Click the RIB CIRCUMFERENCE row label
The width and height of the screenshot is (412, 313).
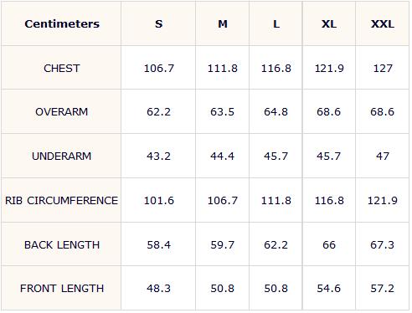click(62, 201)
